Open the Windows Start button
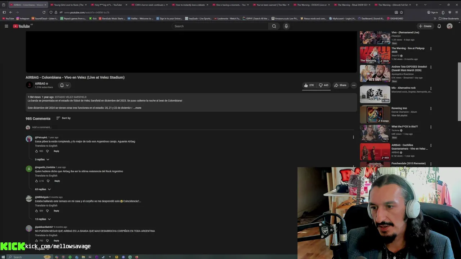 click(x=3, y=257)
